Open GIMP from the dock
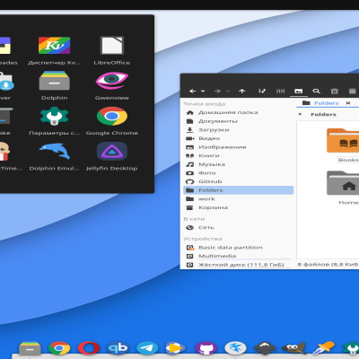 click(293, 348)
